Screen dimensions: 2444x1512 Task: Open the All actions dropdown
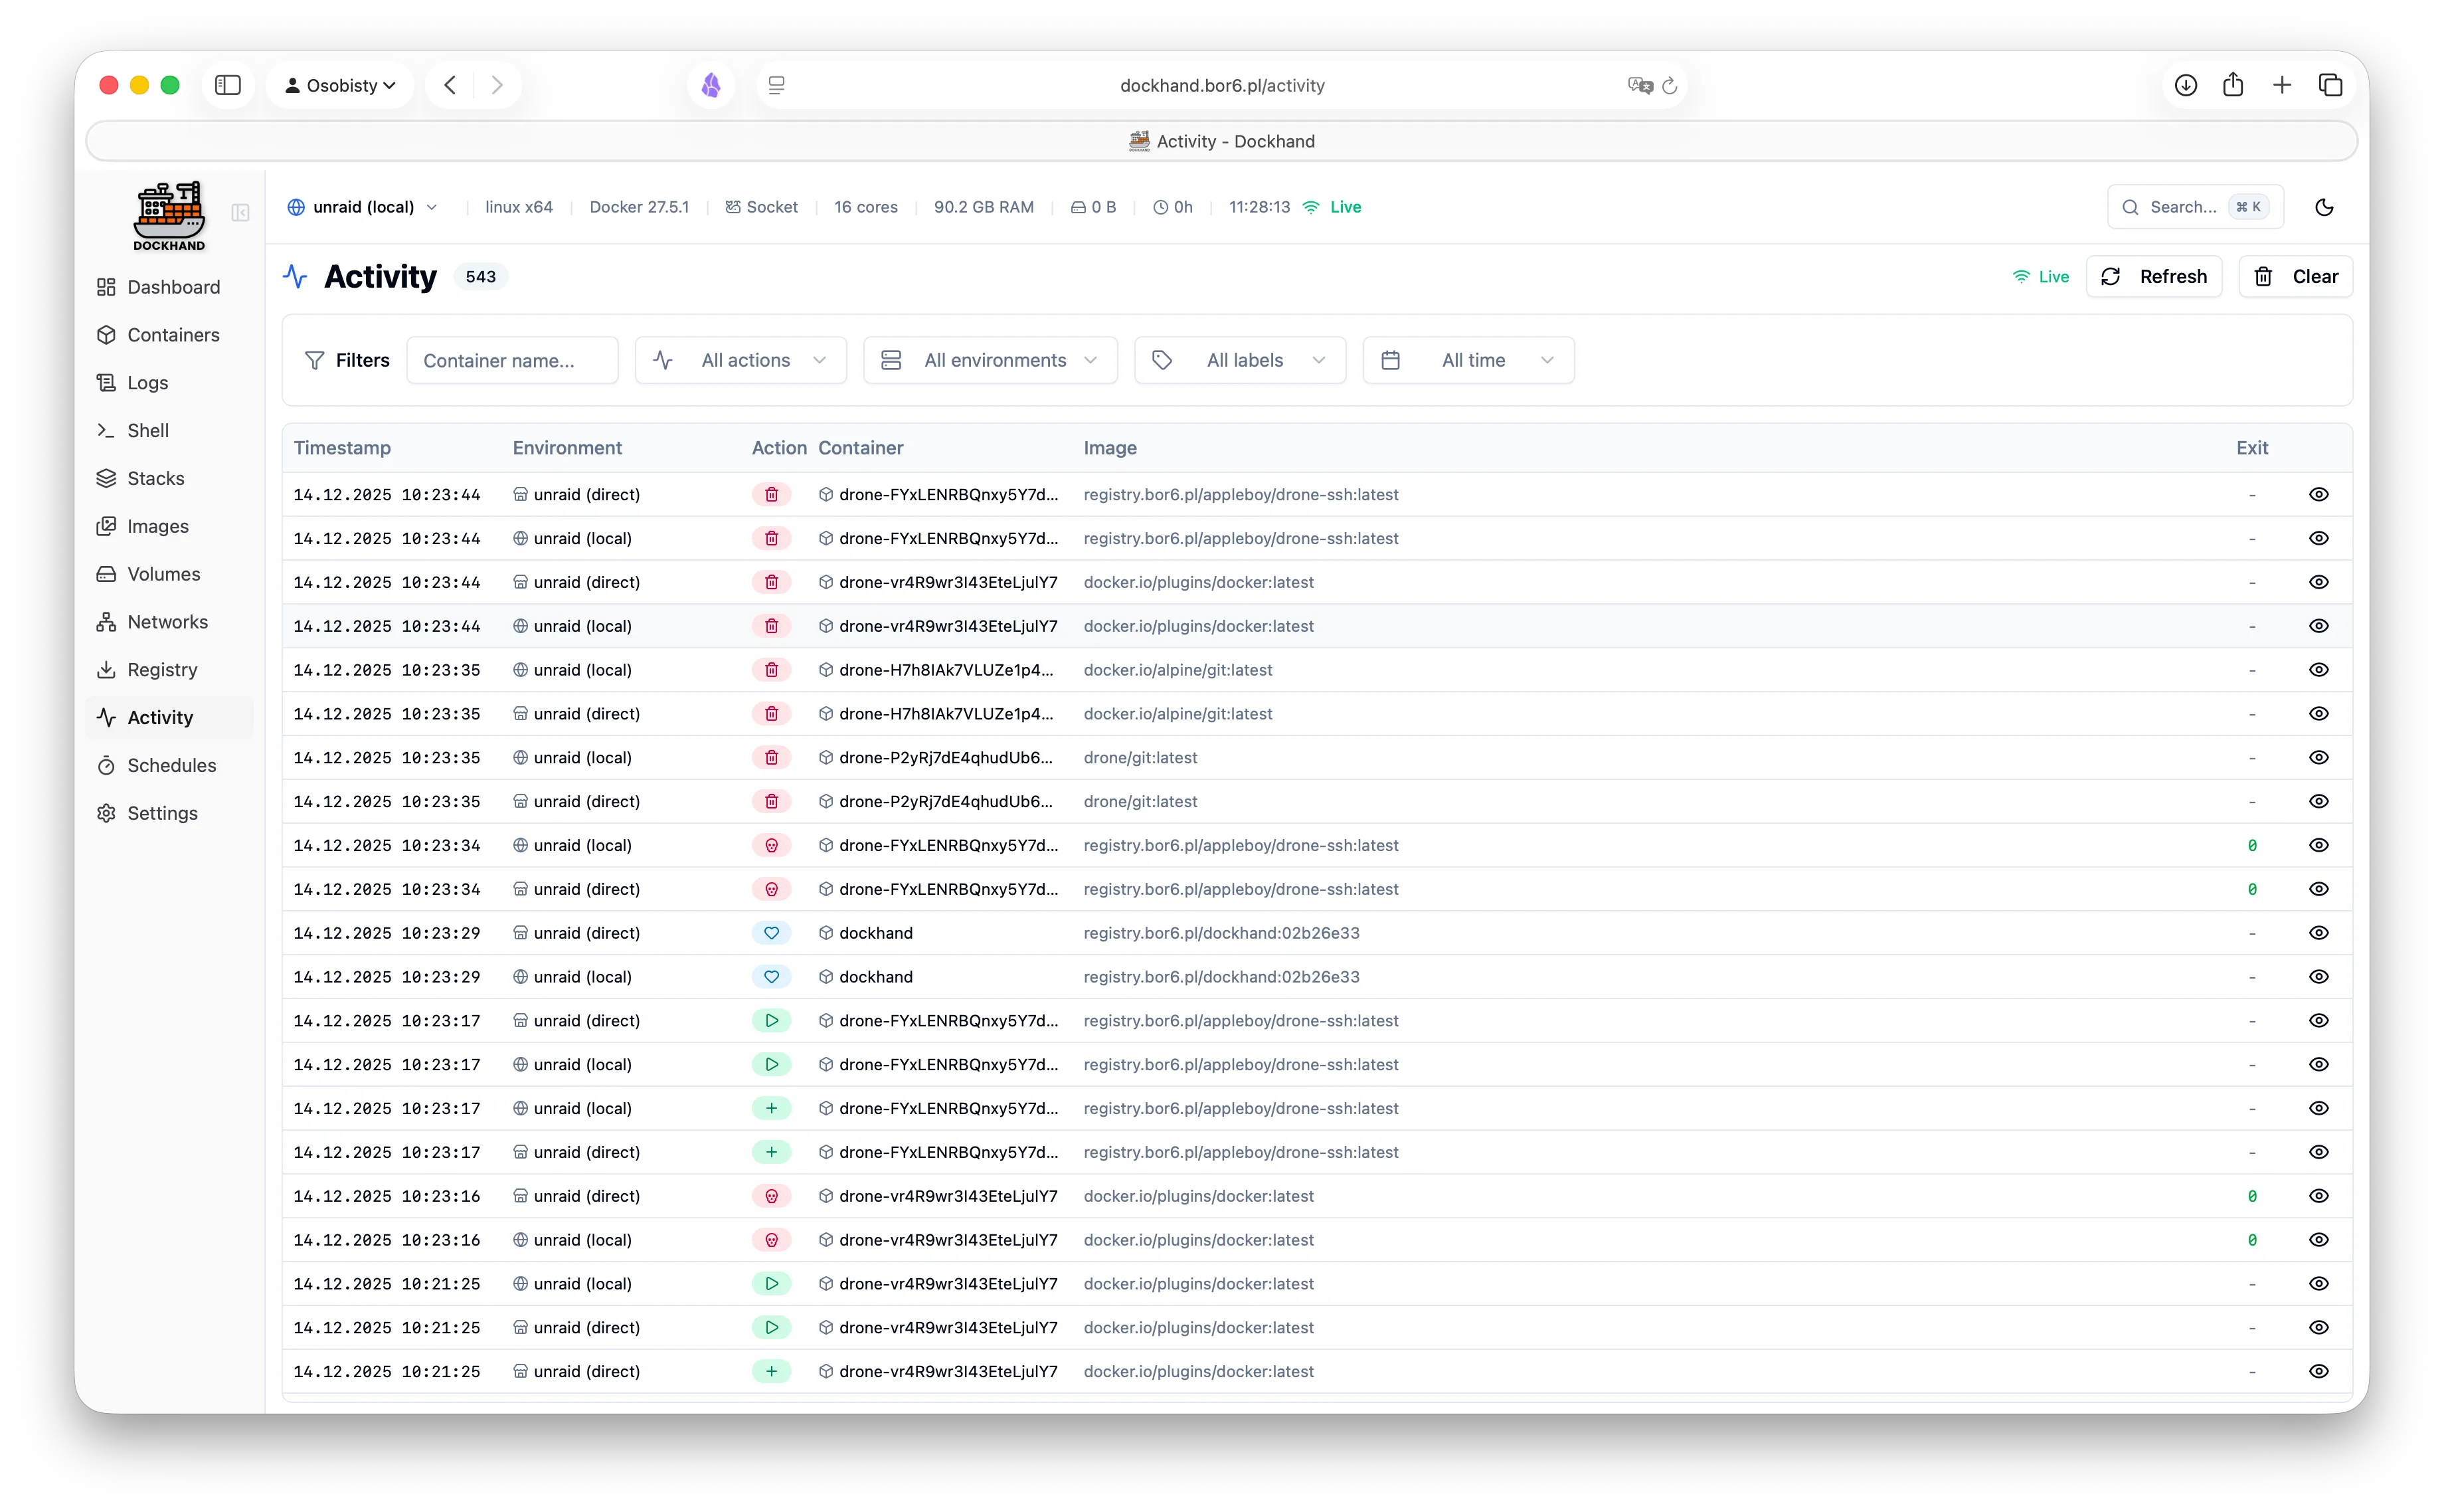(x=741, y=360)
